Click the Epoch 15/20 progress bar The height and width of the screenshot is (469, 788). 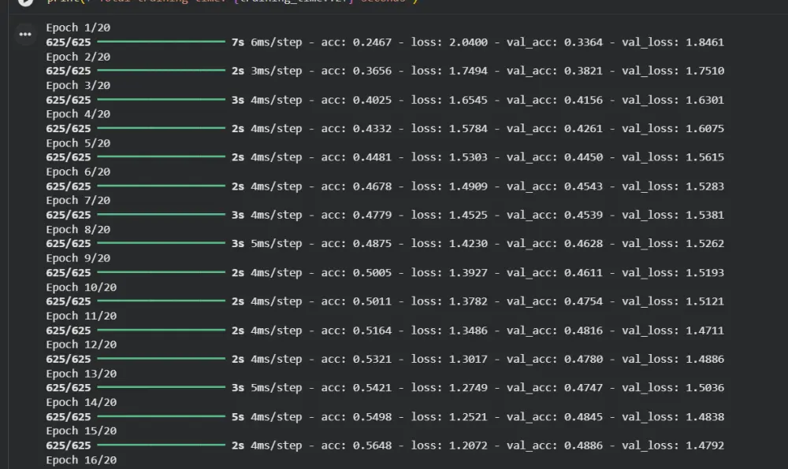(161, 445)
